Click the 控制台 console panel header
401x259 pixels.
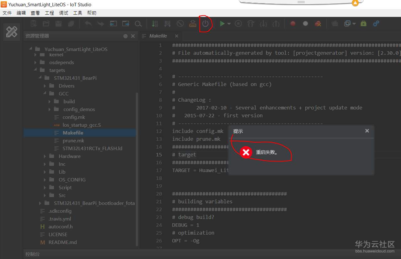pos(212,254)
